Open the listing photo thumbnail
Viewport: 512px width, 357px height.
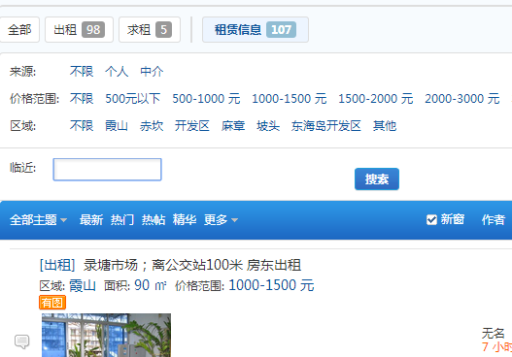tap(106, 335)
